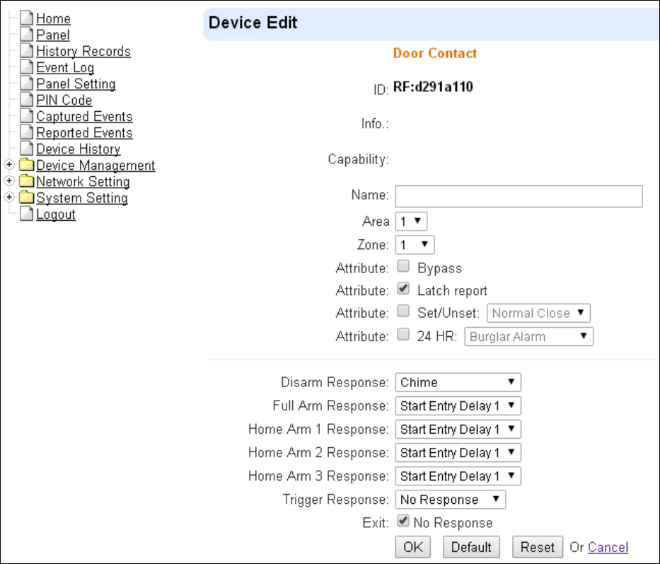Go to Captured Events in sidebar

tap(84, 116)
